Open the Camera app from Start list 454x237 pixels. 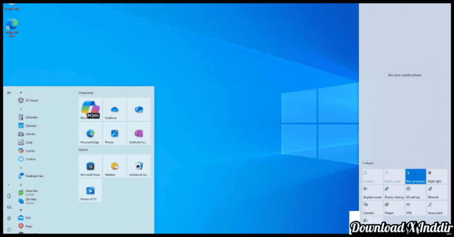coord(27,134)
